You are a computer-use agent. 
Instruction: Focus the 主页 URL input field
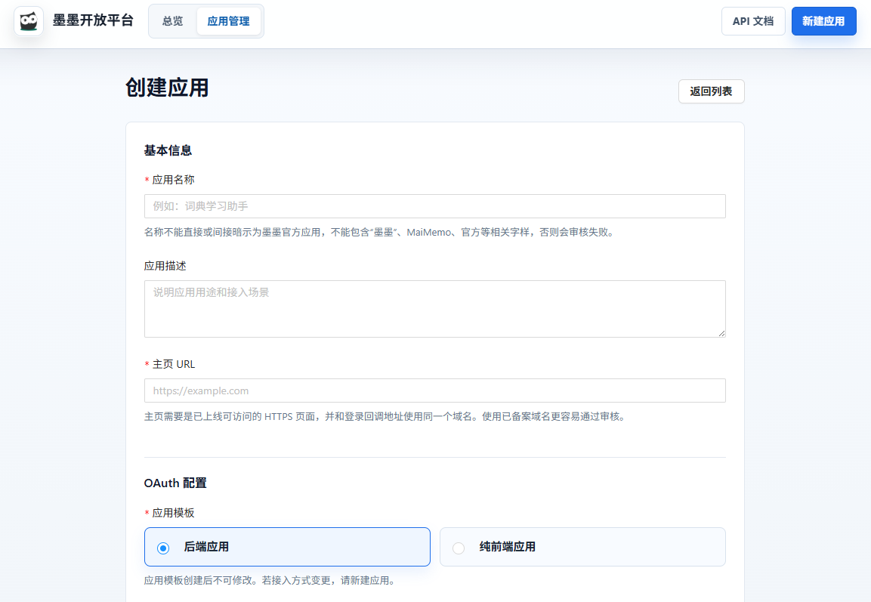(435, 391)
